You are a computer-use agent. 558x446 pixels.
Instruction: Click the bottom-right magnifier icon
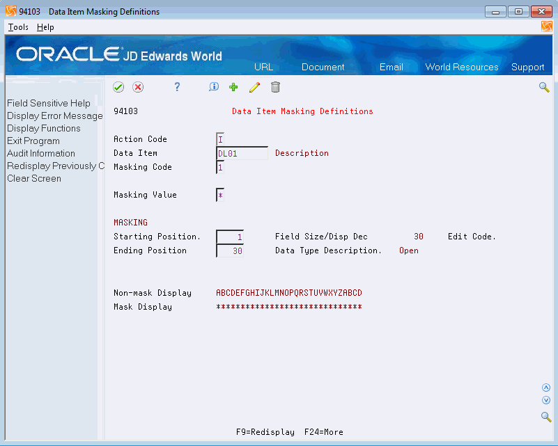pyautogui.click(x=546, y=417)
